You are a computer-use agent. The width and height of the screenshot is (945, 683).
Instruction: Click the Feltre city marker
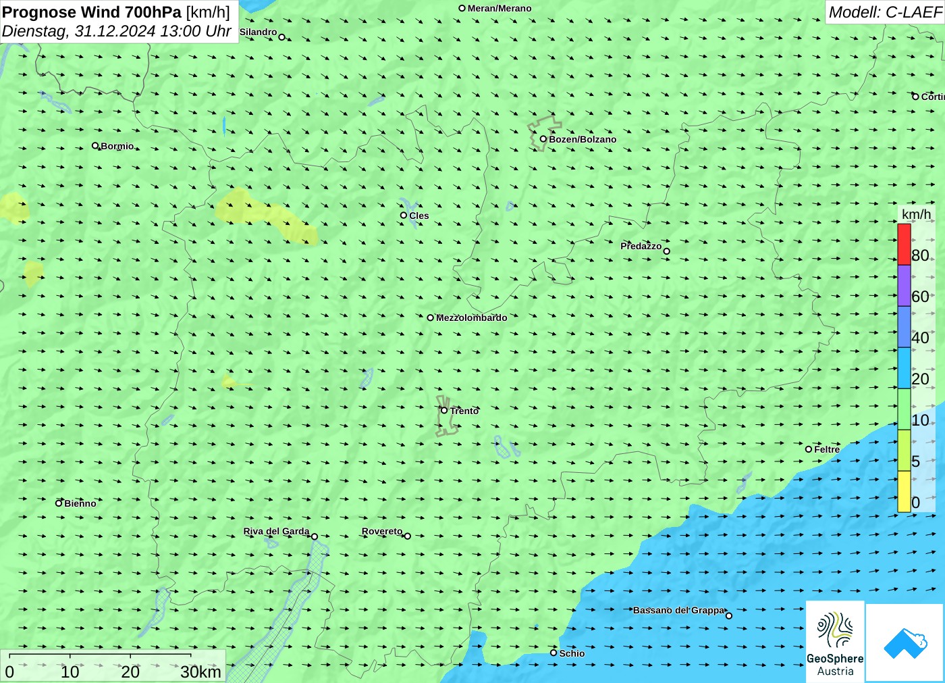point(809,449)
